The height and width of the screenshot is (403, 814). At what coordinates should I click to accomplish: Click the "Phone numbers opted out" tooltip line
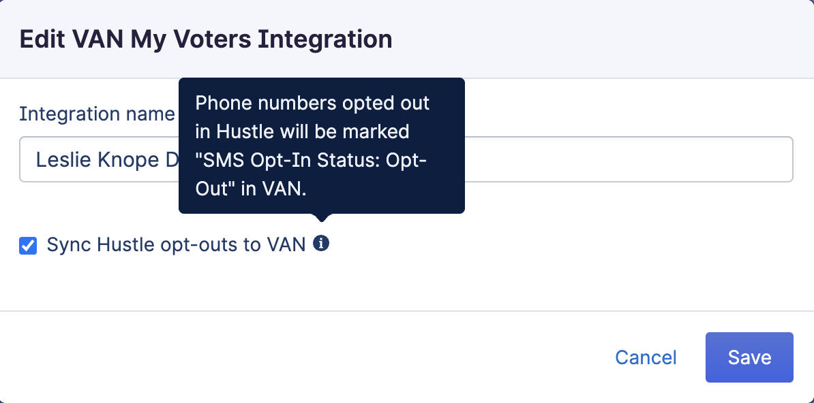[312, 103]
